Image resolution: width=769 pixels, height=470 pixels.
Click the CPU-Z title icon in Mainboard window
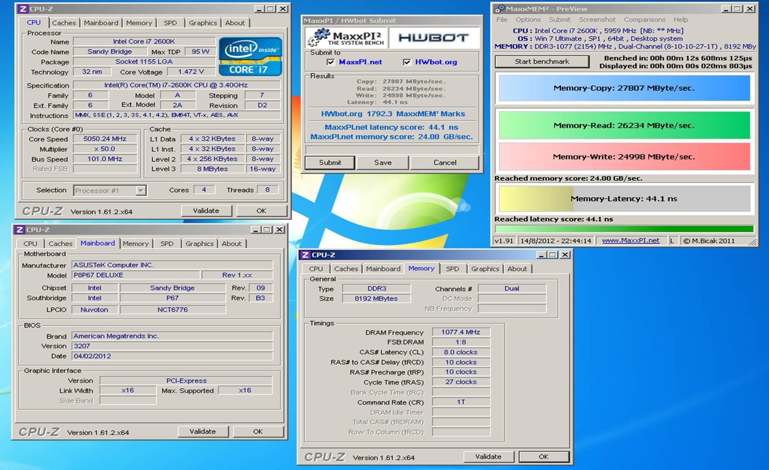[20, 230]
